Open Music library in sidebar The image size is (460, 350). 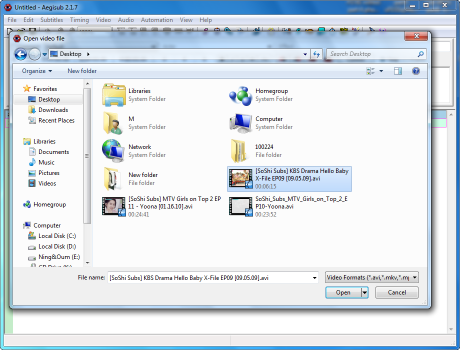point(41,162)
